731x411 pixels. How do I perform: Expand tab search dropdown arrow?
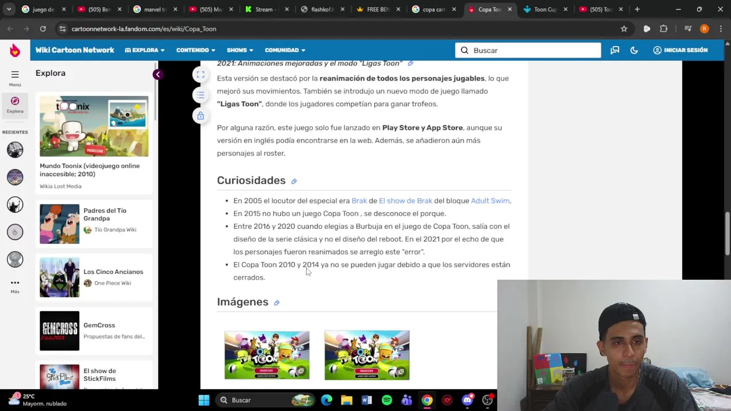click(9, 10)
